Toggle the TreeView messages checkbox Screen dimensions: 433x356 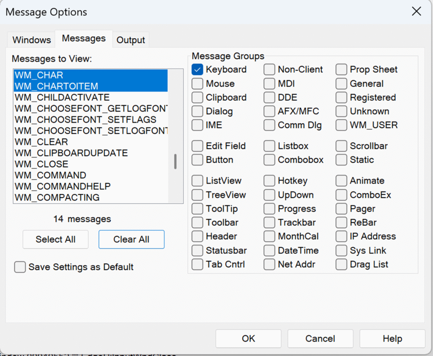pyautogui.click(x=197, y=195)
